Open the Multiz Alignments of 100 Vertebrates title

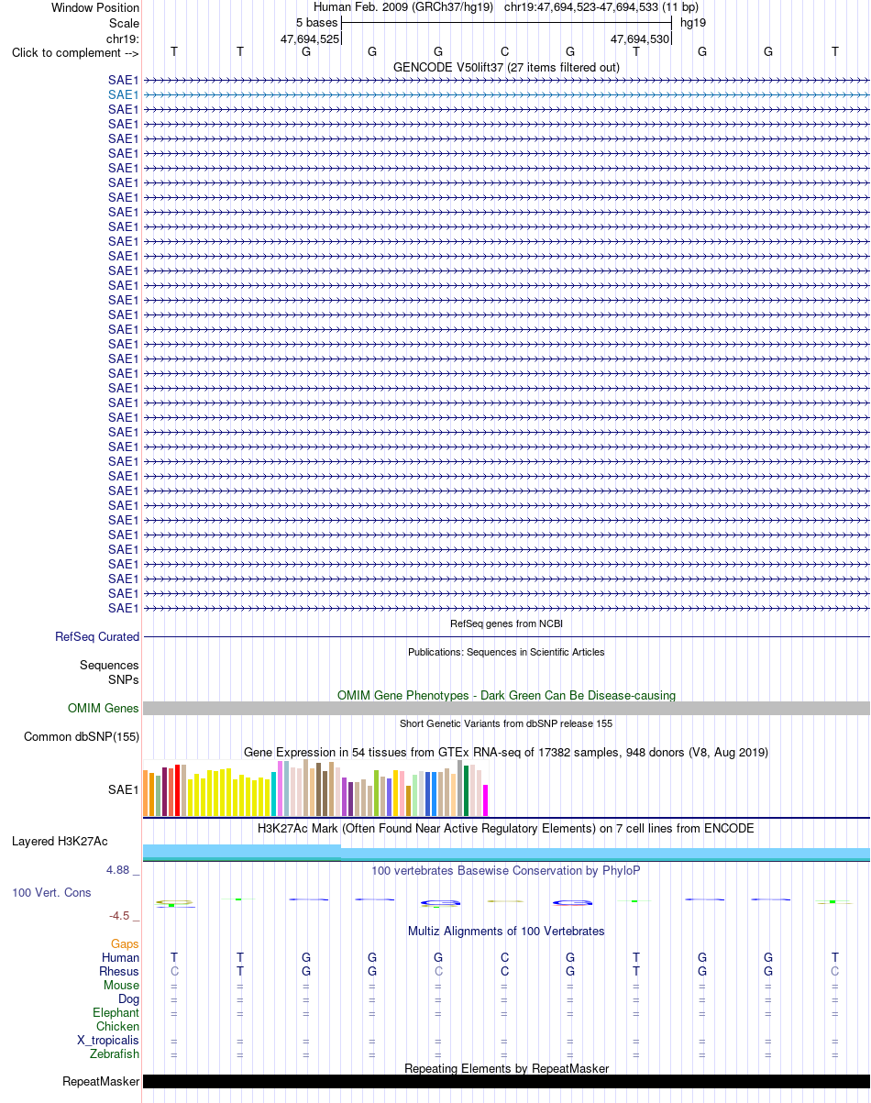point(506,931)
